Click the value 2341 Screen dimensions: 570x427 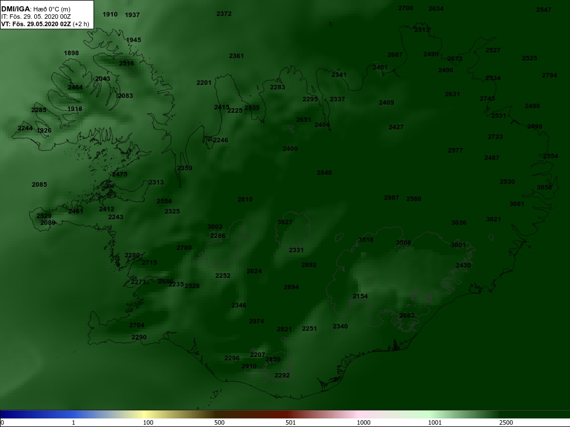point(339,75)
